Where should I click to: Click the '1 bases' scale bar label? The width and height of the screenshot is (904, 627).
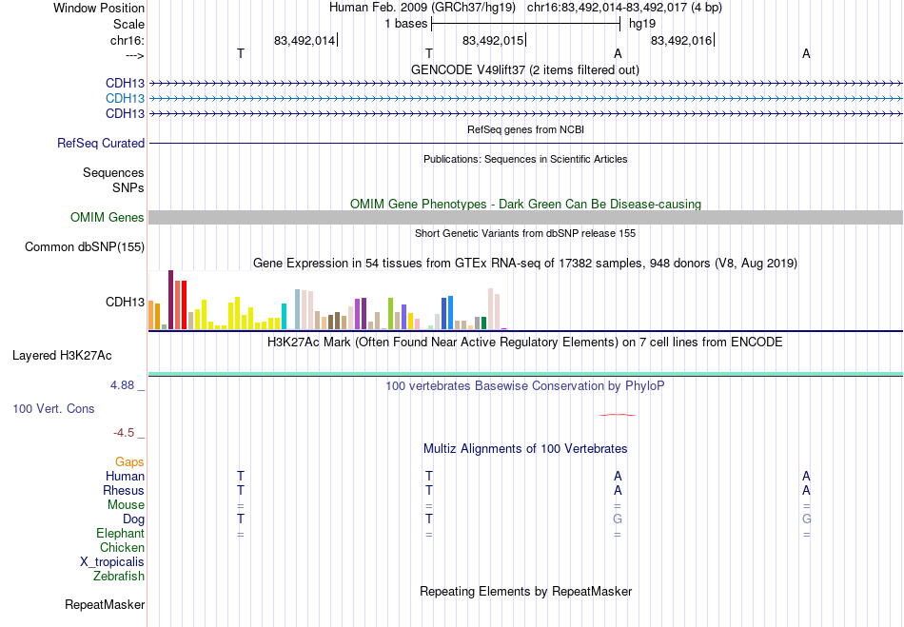(x=406, y=24)
